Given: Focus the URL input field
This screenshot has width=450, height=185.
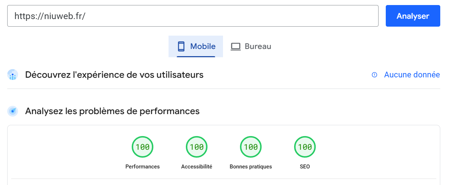Looking at the screenshot, I should click(193, 16).
